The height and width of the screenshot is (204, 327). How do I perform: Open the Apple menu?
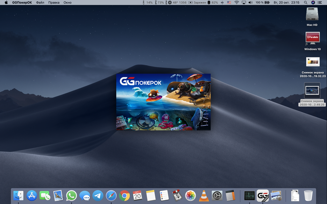click(6, 2)
